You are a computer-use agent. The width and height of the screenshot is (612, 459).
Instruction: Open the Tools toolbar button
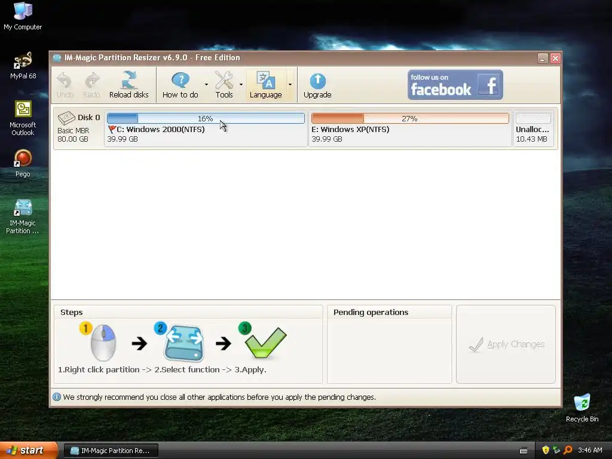pyautogui.click(x=224, y=85)
